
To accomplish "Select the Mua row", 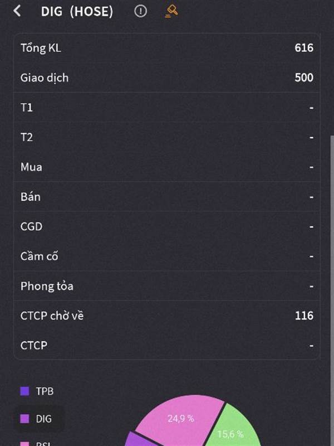I will point(167,167).
